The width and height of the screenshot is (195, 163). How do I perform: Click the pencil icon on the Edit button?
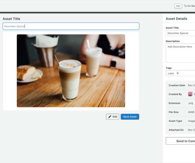click(x=110, y=117)
